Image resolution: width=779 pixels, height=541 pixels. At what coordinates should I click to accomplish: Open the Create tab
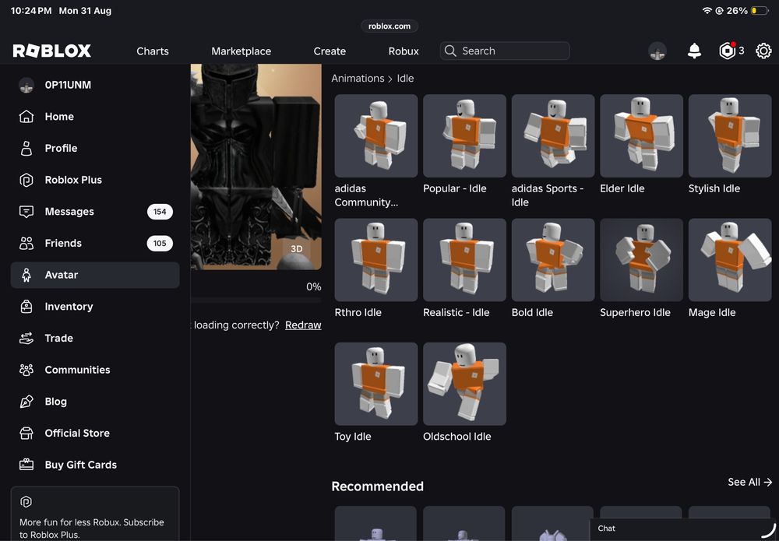point(330,51)
